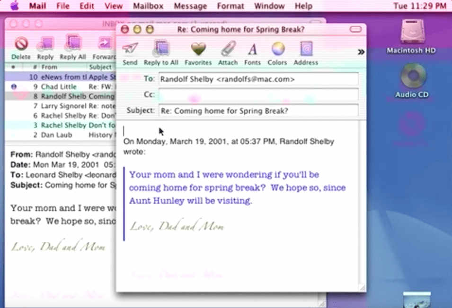Select message 6 from Rachel Shelby
Screen dimensions: 452x308
pos(61,116)
